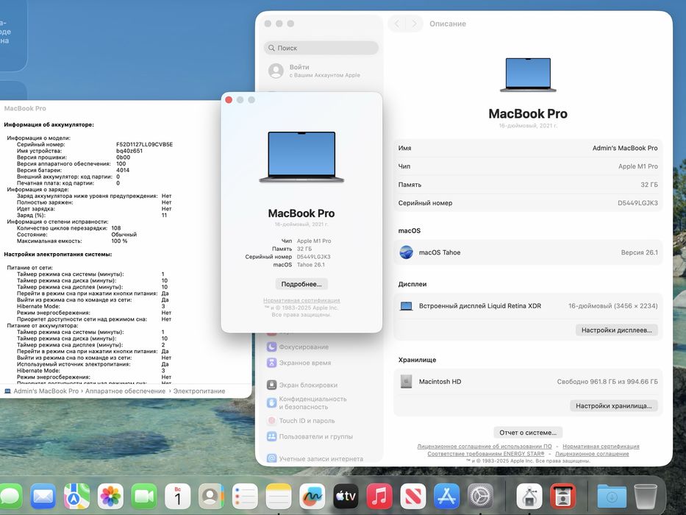Click the serial number D5449LGJK3 in Settings
Screen dimensions: 686x515
point(637,203)
